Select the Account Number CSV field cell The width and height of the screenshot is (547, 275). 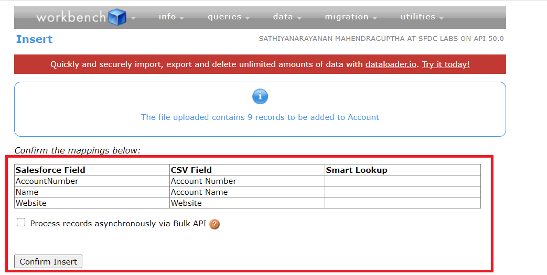247,181
